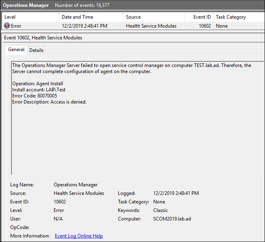Click the Health Service Modules source cell

click(151, 26)
